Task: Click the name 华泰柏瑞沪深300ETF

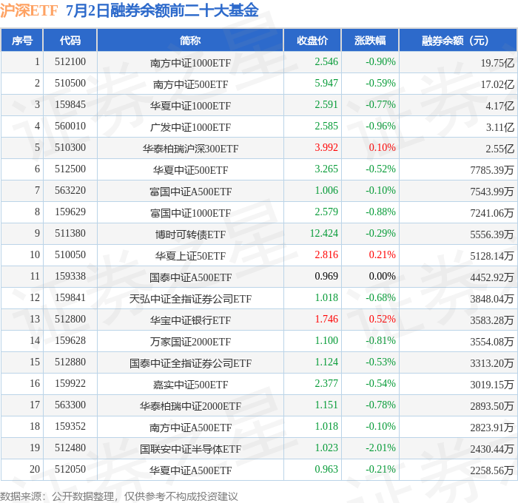Action: [x=190, y=149]
